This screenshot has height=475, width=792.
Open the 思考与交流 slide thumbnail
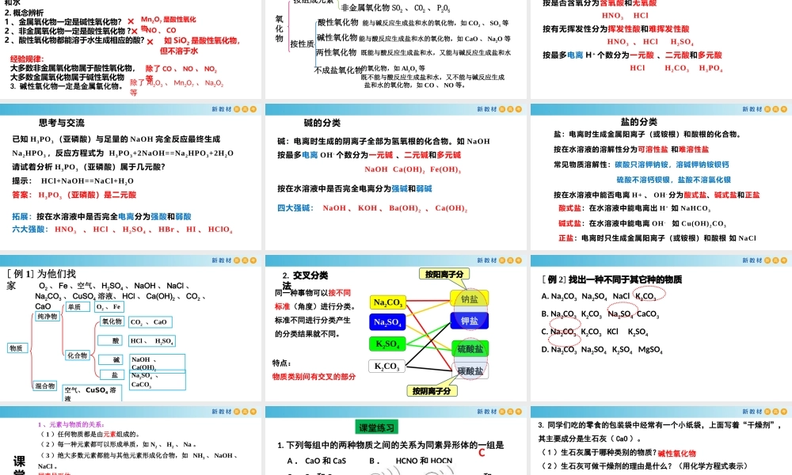coord(131,177)
